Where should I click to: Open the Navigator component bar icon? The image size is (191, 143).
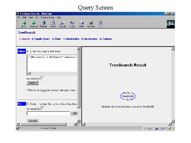(149, 128)
